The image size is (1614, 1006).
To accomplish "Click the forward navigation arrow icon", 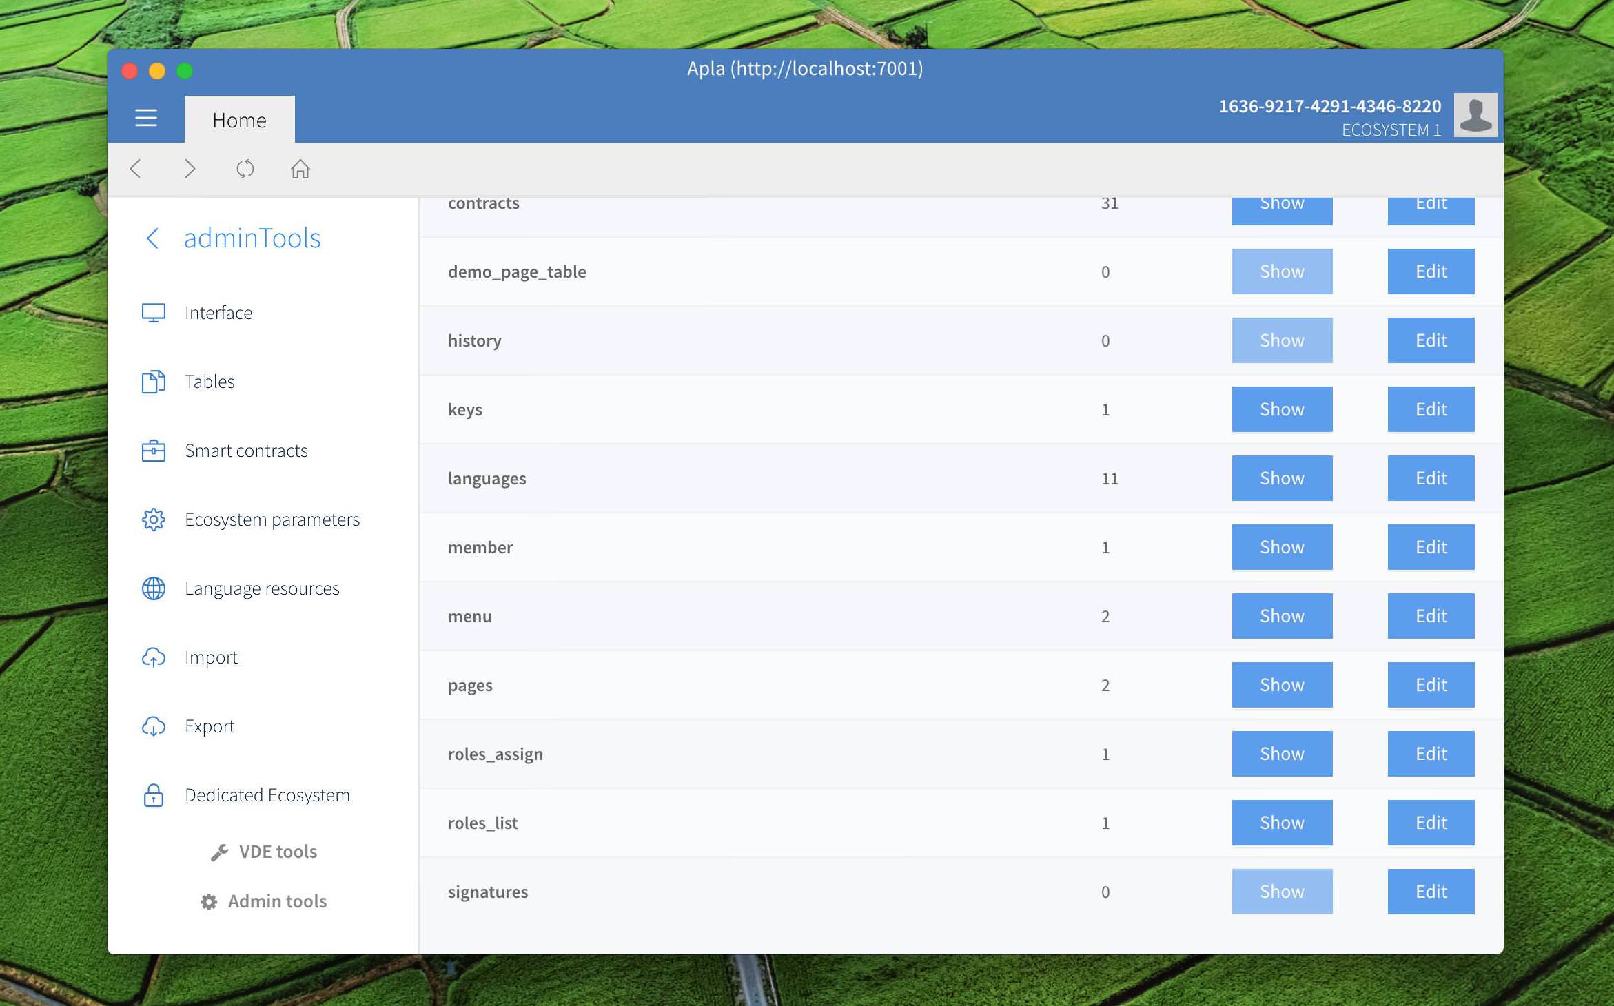I will coord(190,169).
